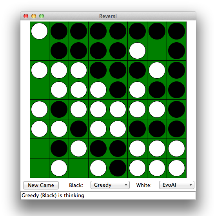Start a new game with New Game button

pyautogui.click(x=41, y=185)
